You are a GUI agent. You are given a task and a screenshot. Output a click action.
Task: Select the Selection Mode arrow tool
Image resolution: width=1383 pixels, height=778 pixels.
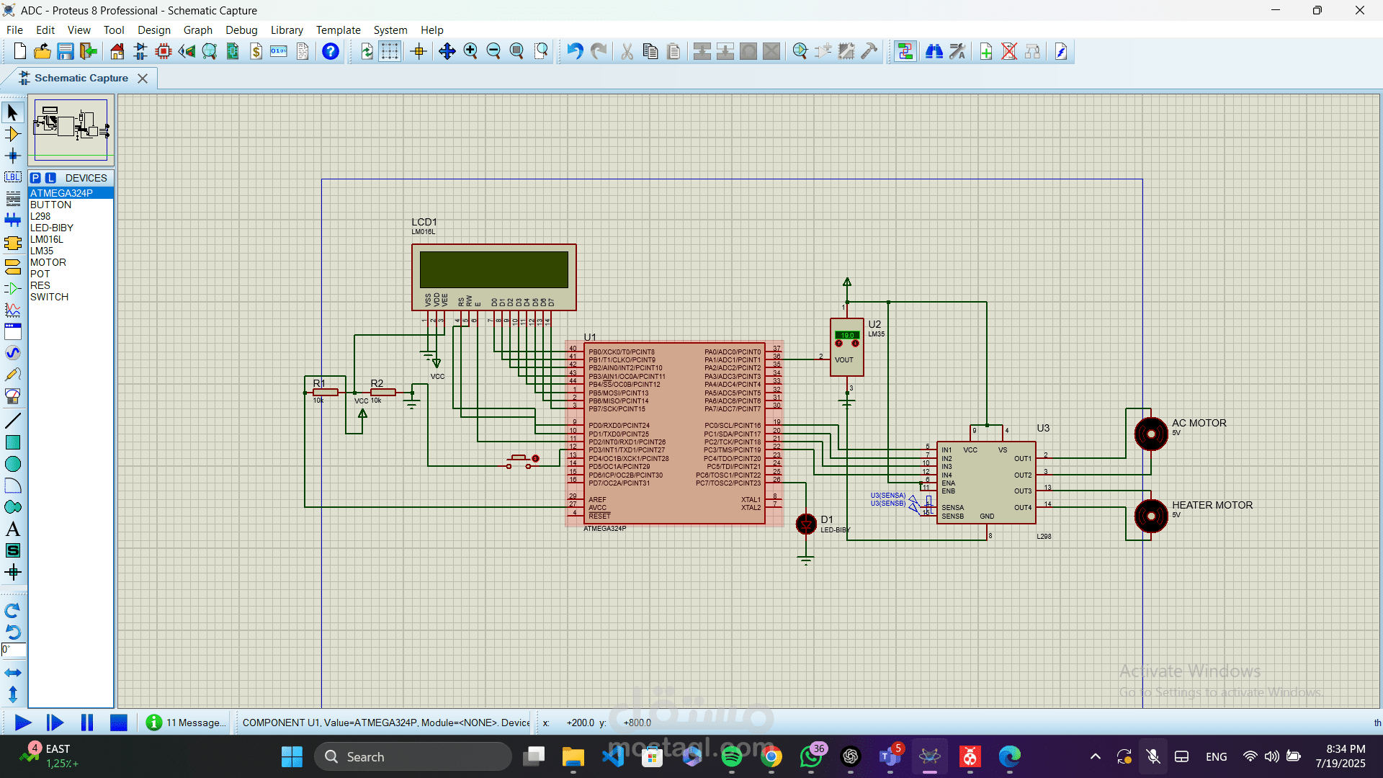(x=12, y=112)
